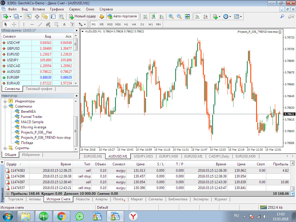Click the Новый ордер button
The image size is (296, 222).
click(x=82, y=16)
